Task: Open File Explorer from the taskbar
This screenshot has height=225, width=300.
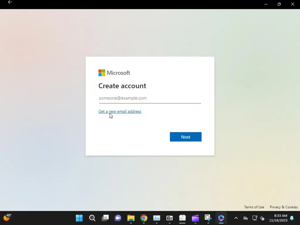Action: coord(131,218)
